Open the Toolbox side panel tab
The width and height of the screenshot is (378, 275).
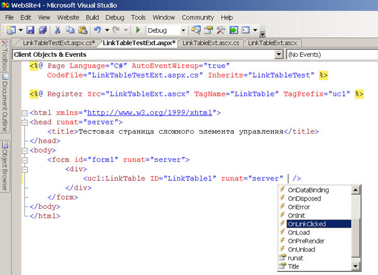(5, 56)
